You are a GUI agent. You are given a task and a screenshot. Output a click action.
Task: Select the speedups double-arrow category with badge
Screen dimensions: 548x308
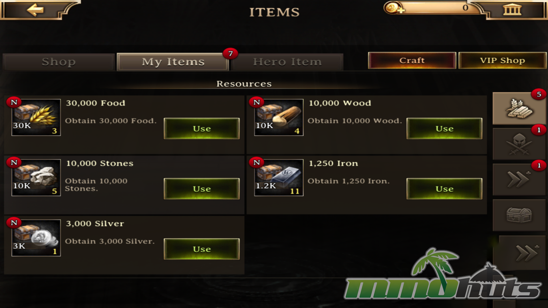pos(519,180)
